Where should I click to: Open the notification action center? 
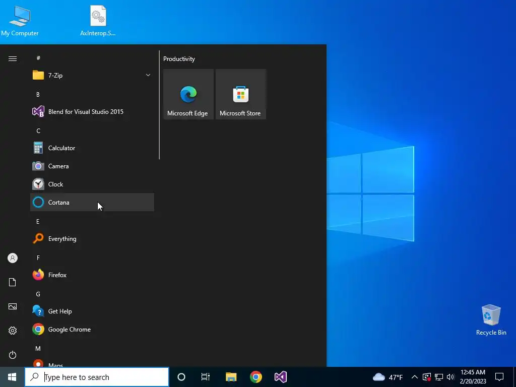point(499,377)
